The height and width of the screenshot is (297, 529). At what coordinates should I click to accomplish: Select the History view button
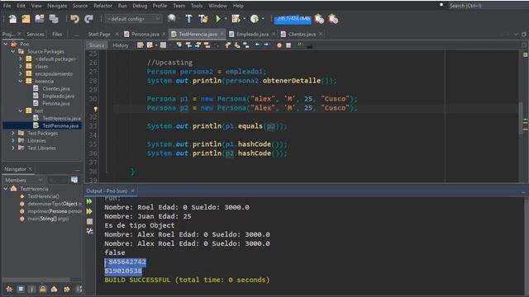pyautogui.click(x=121, y=45)
